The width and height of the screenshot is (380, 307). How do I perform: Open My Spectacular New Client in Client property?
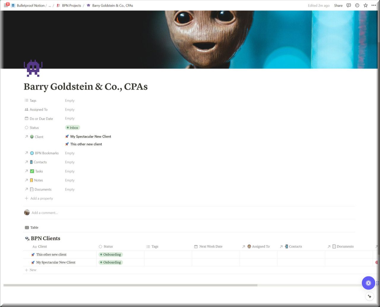pos(88,136)
